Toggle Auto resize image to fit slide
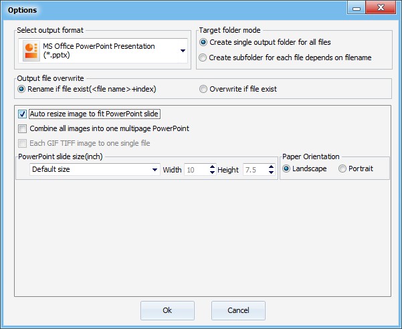 [23, 114]
